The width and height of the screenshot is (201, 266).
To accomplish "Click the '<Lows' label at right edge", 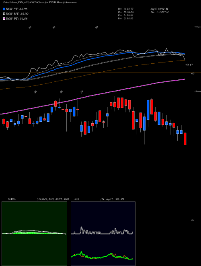I will click(198, 91).
